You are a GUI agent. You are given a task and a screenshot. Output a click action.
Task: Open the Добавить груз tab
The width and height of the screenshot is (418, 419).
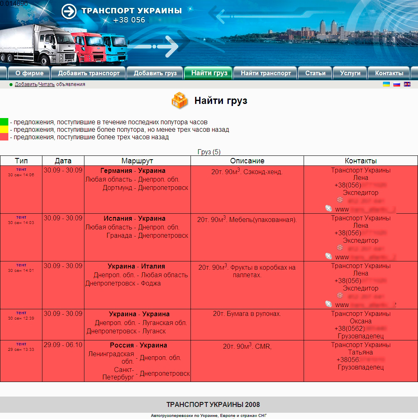pos(155,73)
